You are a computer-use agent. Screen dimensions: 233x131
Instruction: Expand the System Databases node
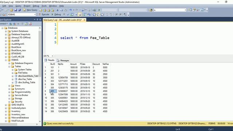[6, 31]
